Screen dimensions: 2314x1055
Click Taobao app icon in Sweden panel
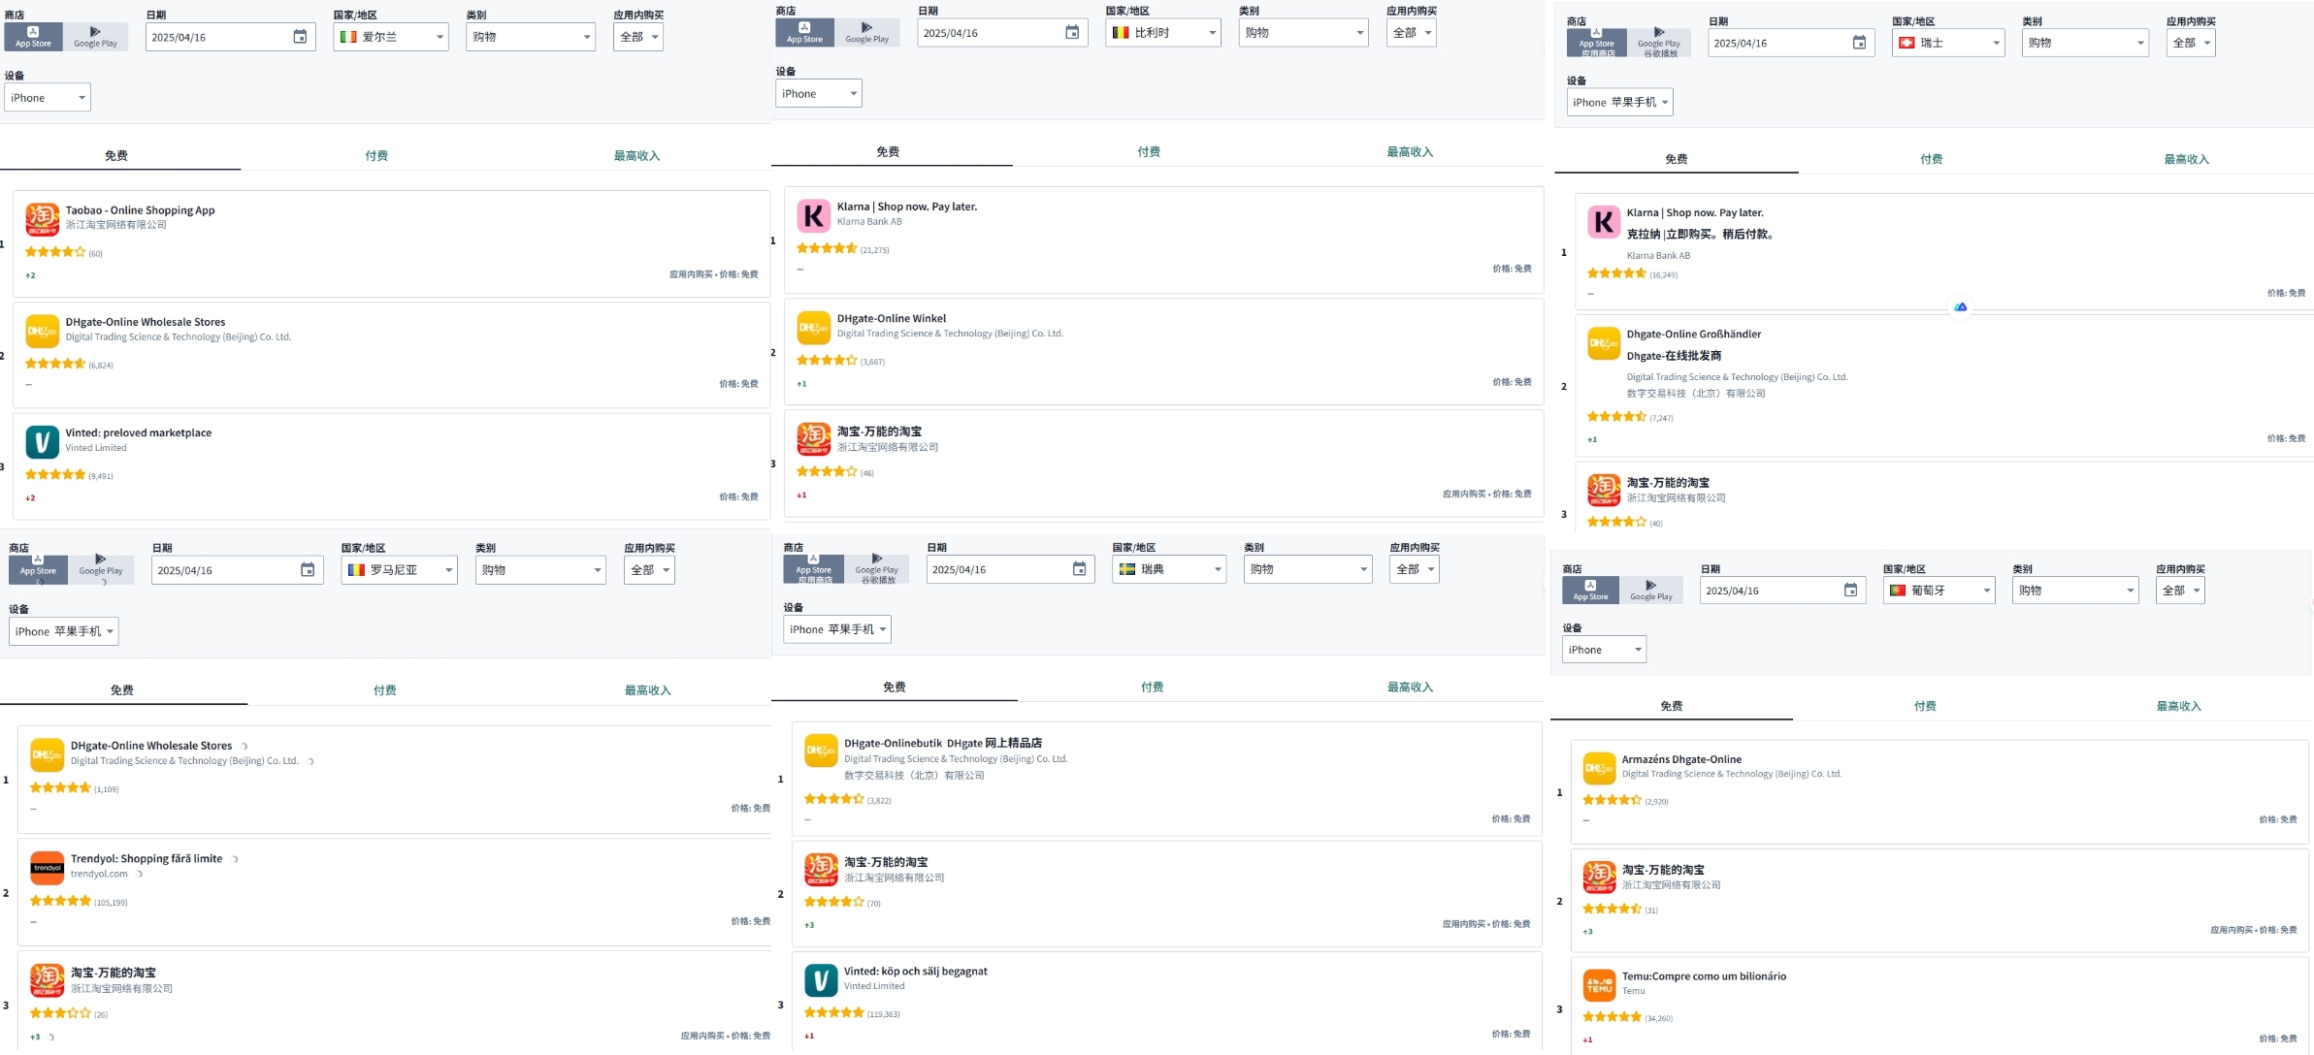(821, 869)
